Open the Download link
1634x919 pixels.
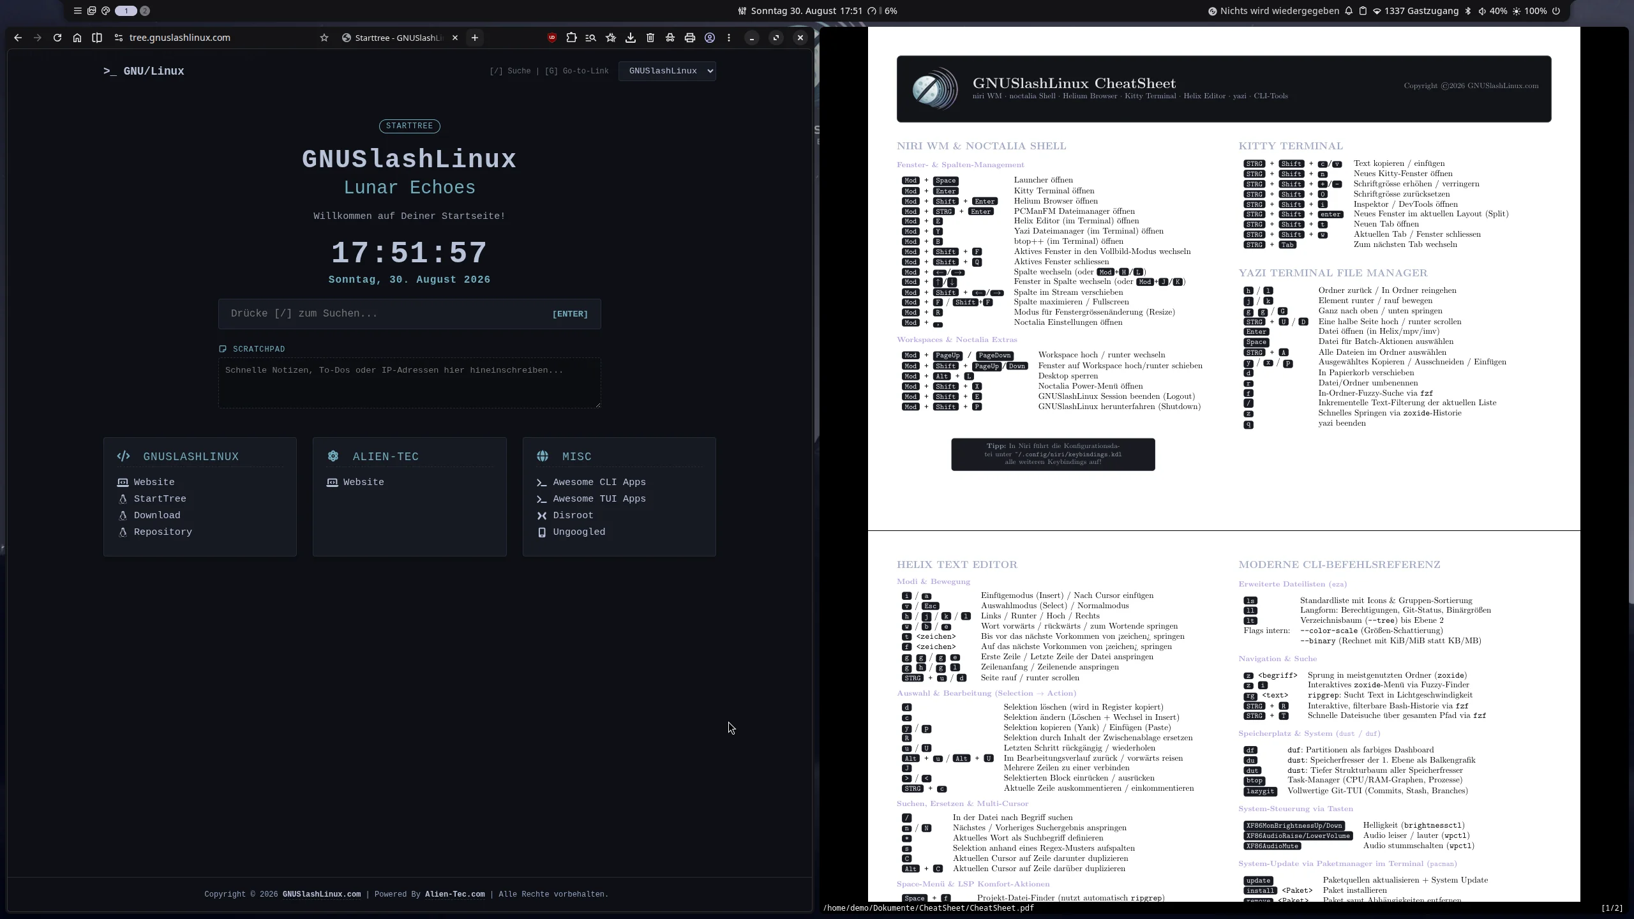(x=157, y=516)
